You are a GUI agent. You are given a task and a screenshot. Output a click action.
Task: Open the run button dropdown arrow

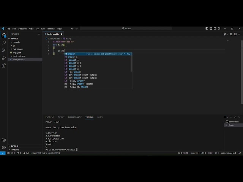[227, 34]
